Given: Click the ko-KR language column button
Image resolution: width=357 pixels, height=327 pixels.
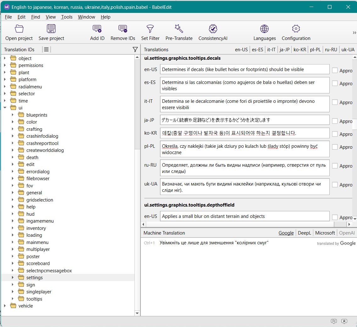Looking at the screenshot, I should click(x=299, y=50).
